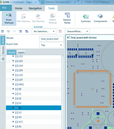Click the Model name input field

point(51,39)
